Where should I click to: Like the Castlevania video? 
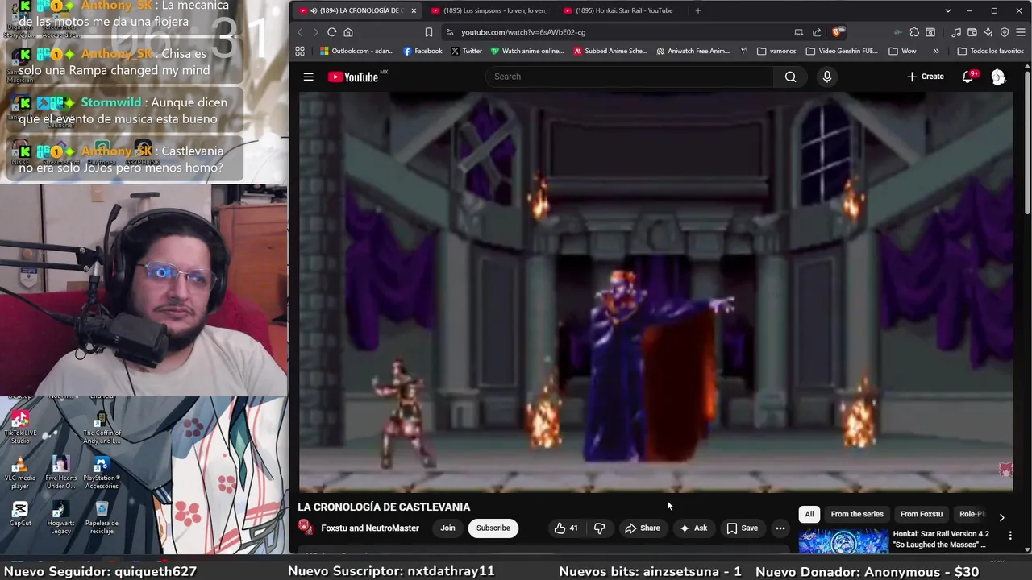click(x=566, y=528)
